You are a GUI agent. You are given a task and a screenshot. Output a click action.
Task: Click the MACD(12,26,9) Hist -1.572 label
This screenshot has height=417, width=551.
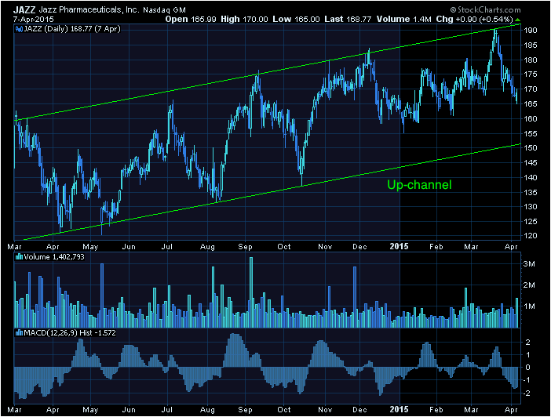[x=70, y=333]
